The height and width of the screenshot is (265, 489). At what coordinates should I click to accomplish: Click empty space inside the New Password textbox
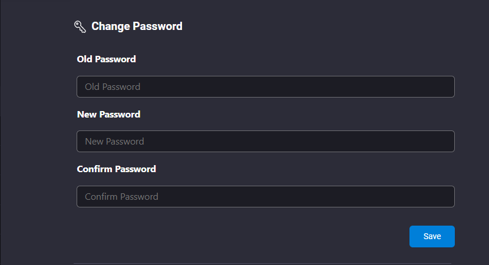[x=296, y=142]
